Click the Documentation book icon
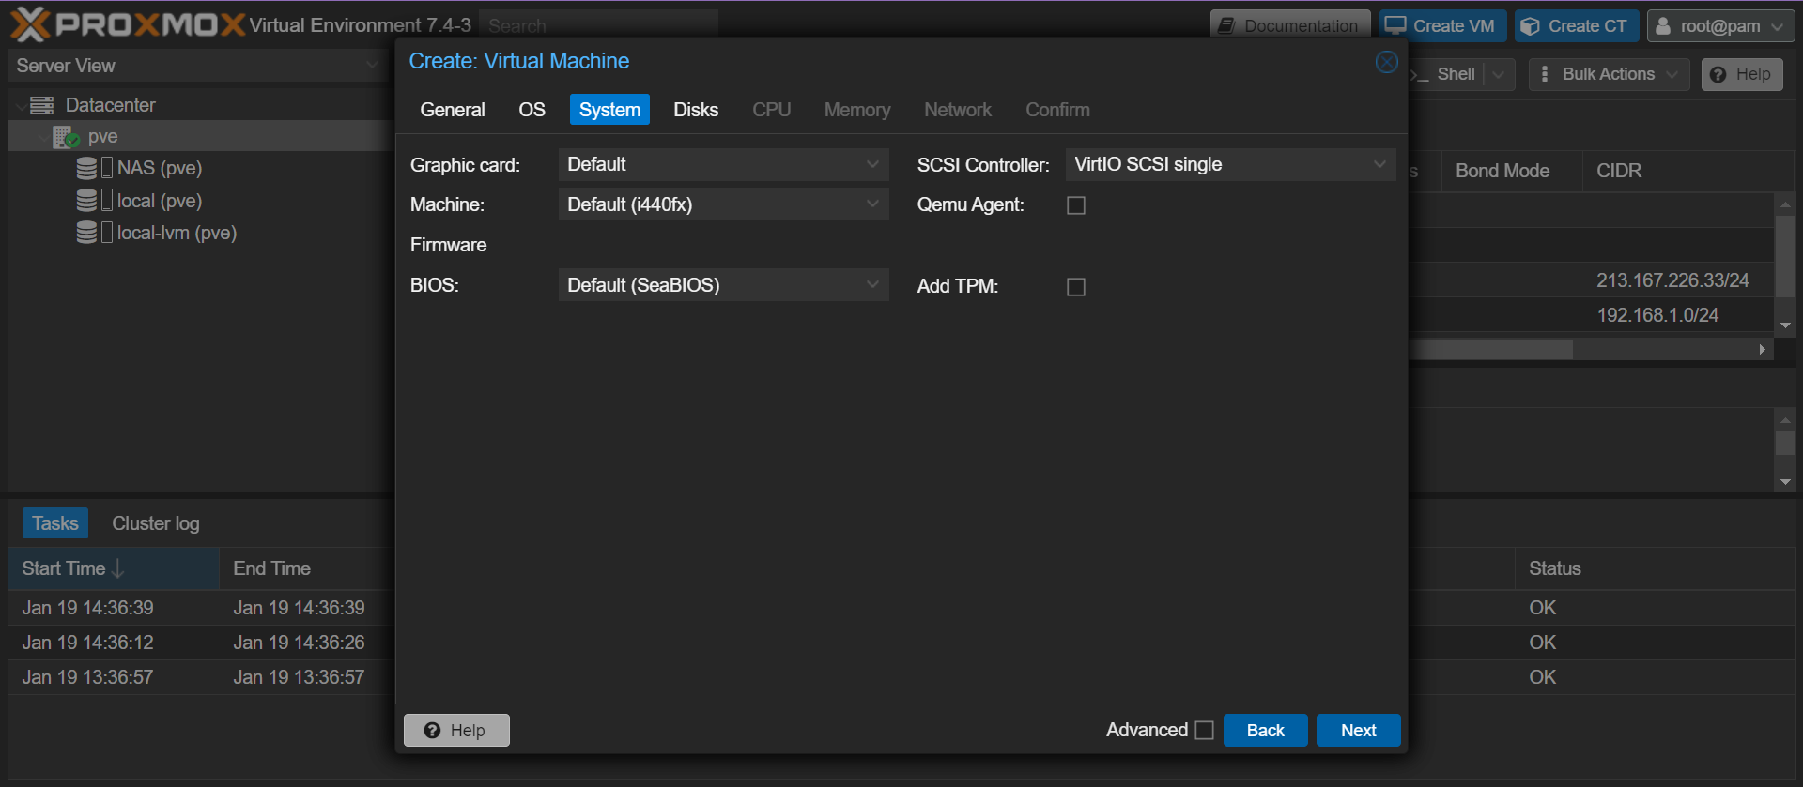 (x=1226, y=26)
